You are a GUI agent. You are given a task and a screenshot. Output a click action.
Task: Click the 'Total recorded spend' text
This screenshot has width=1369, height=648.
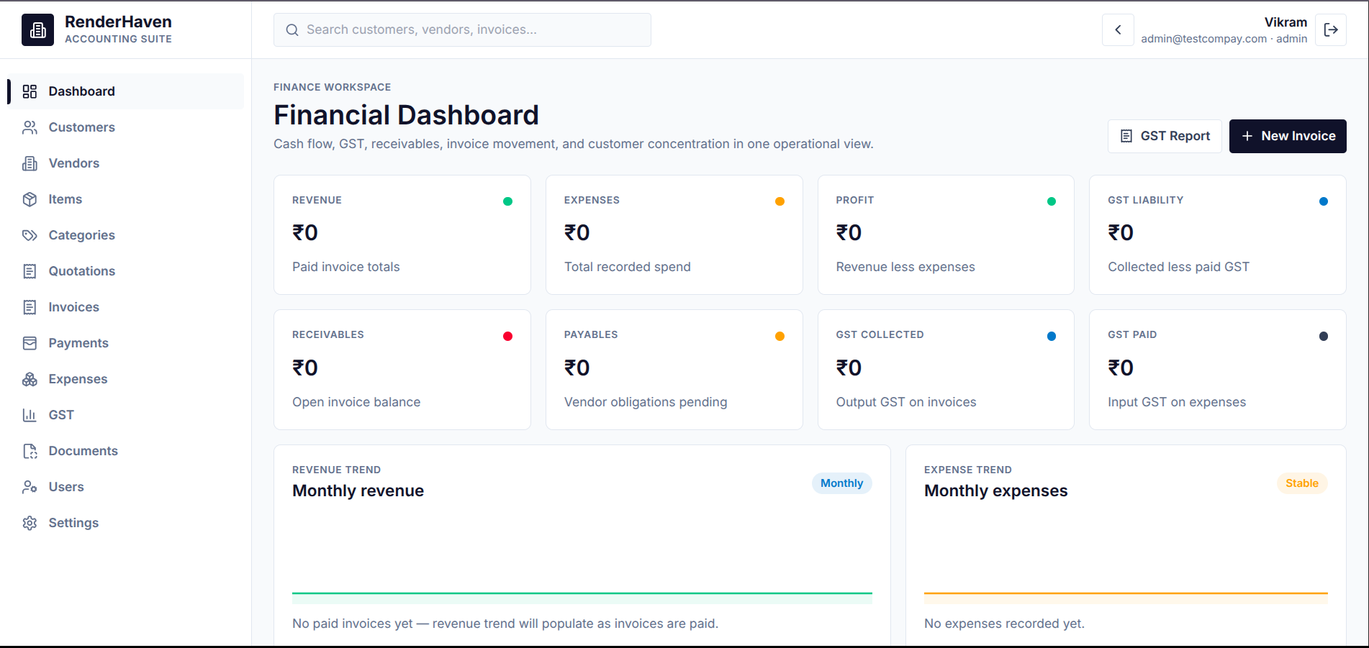pyautogui.click(x=627, y=267)
